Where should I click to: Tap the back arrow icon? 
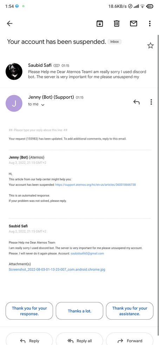9,23
